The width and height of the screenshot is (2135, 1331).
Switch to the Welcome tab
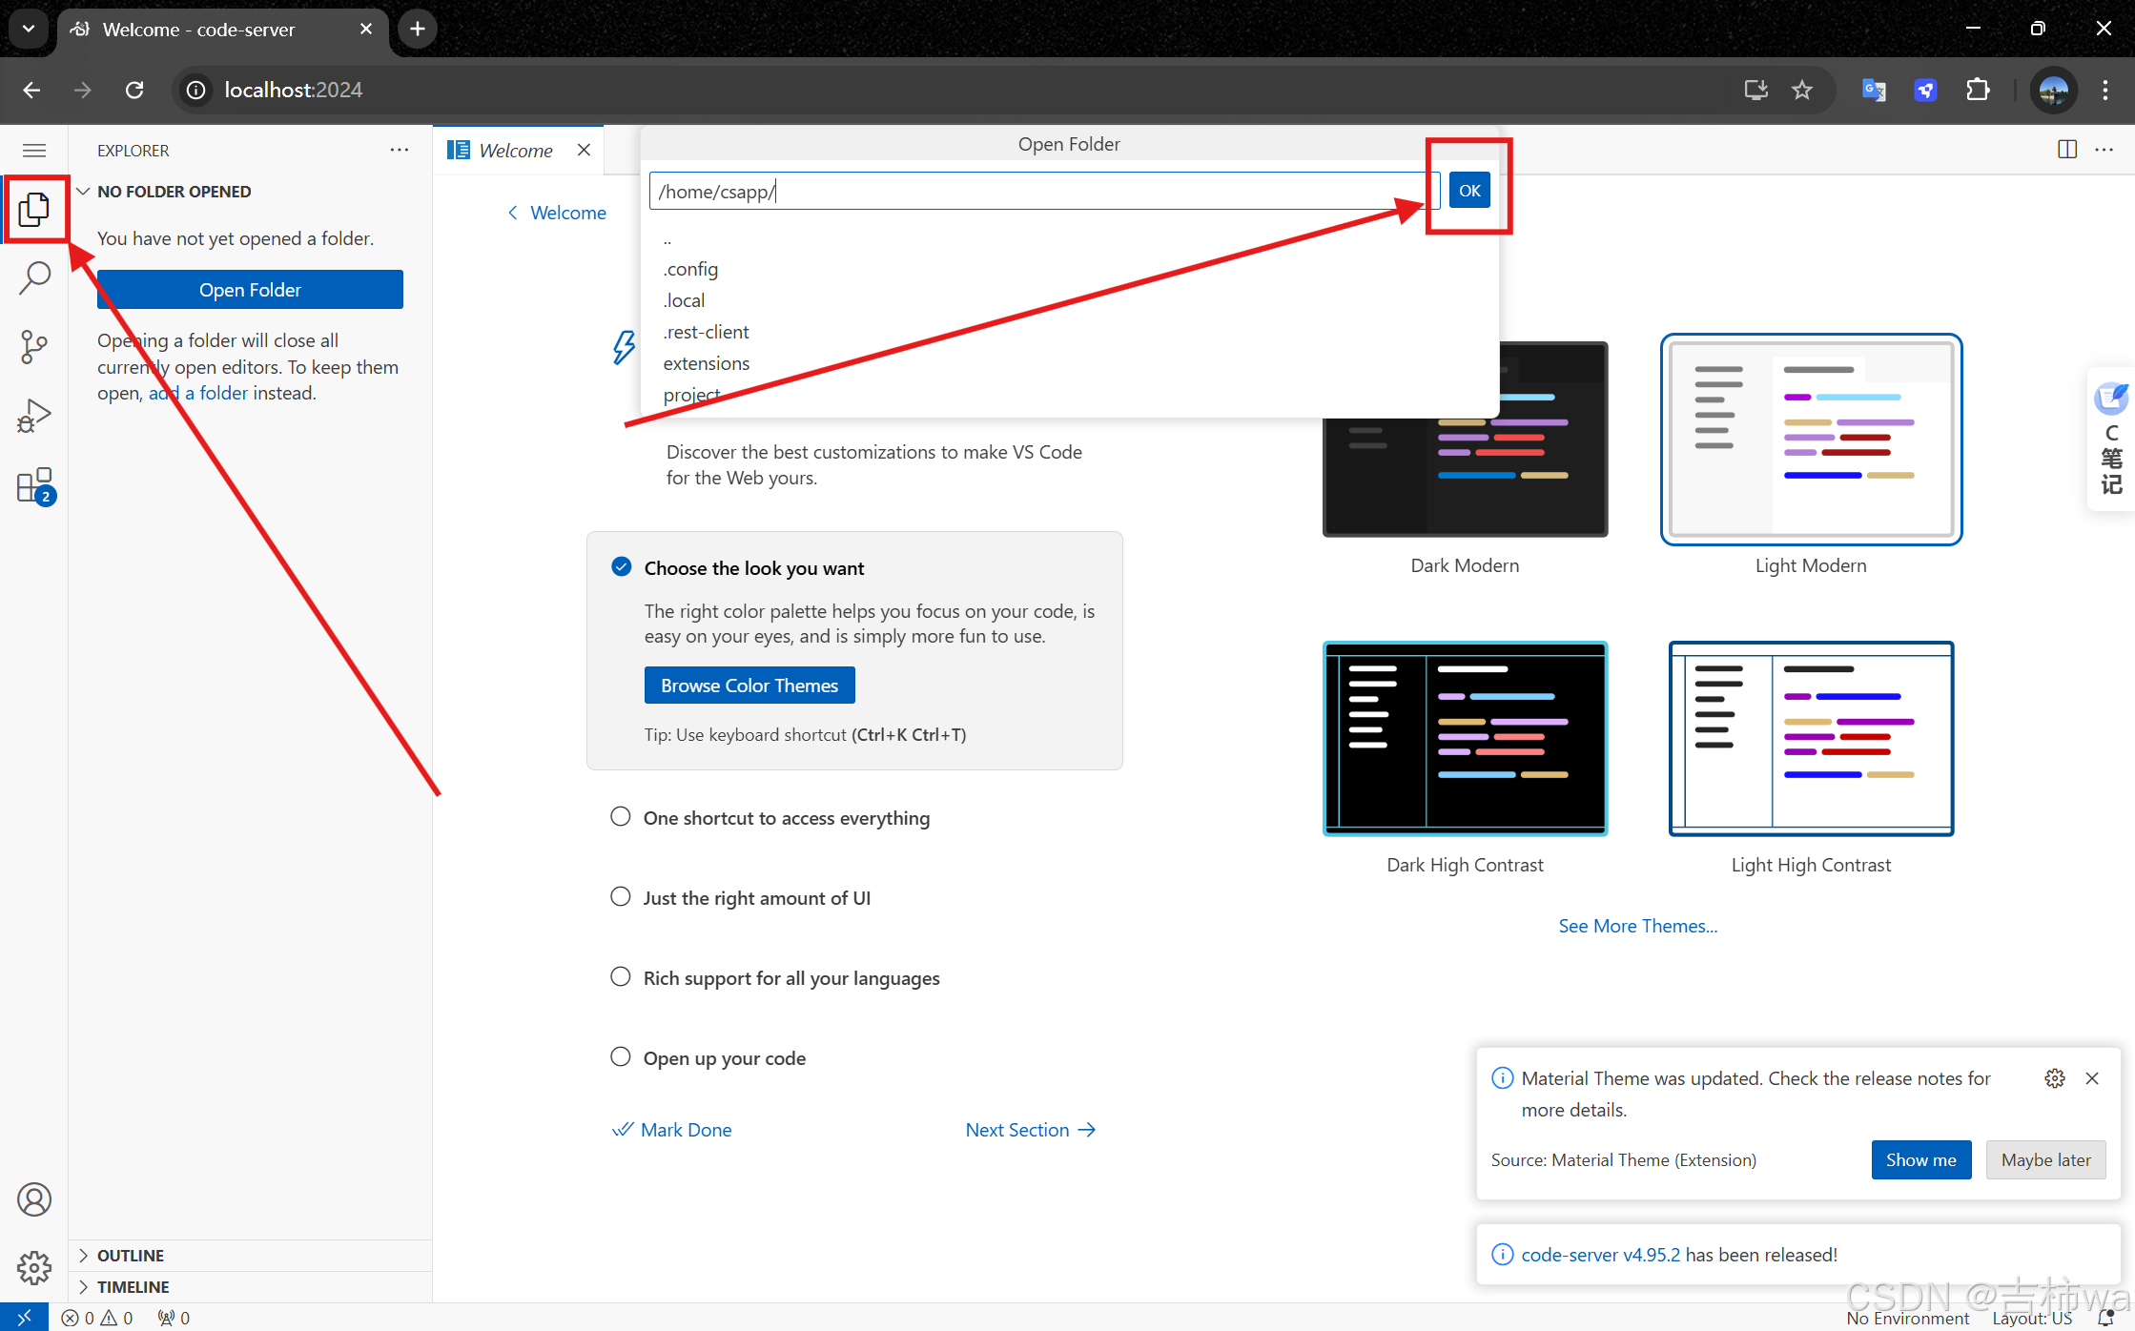tap(515, 150)
